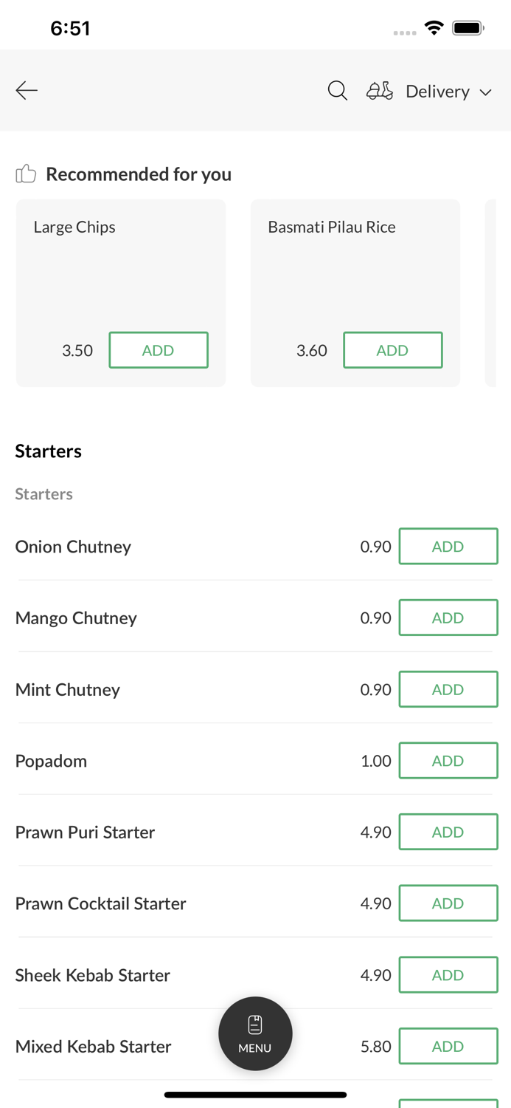Viewport: 511px width, 1108px height.
Task: Expand the Delivery dropdown chevron
Action: 486,92
